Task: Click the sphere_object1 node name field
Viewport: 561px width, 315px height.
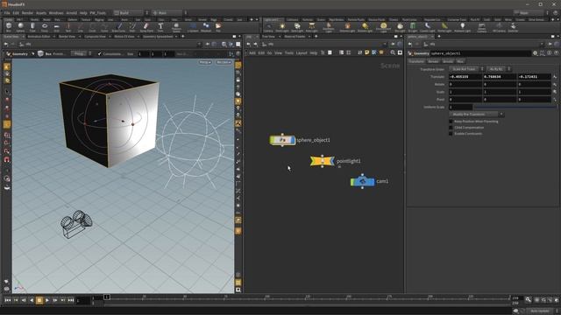Action: [x=480, y=53]
